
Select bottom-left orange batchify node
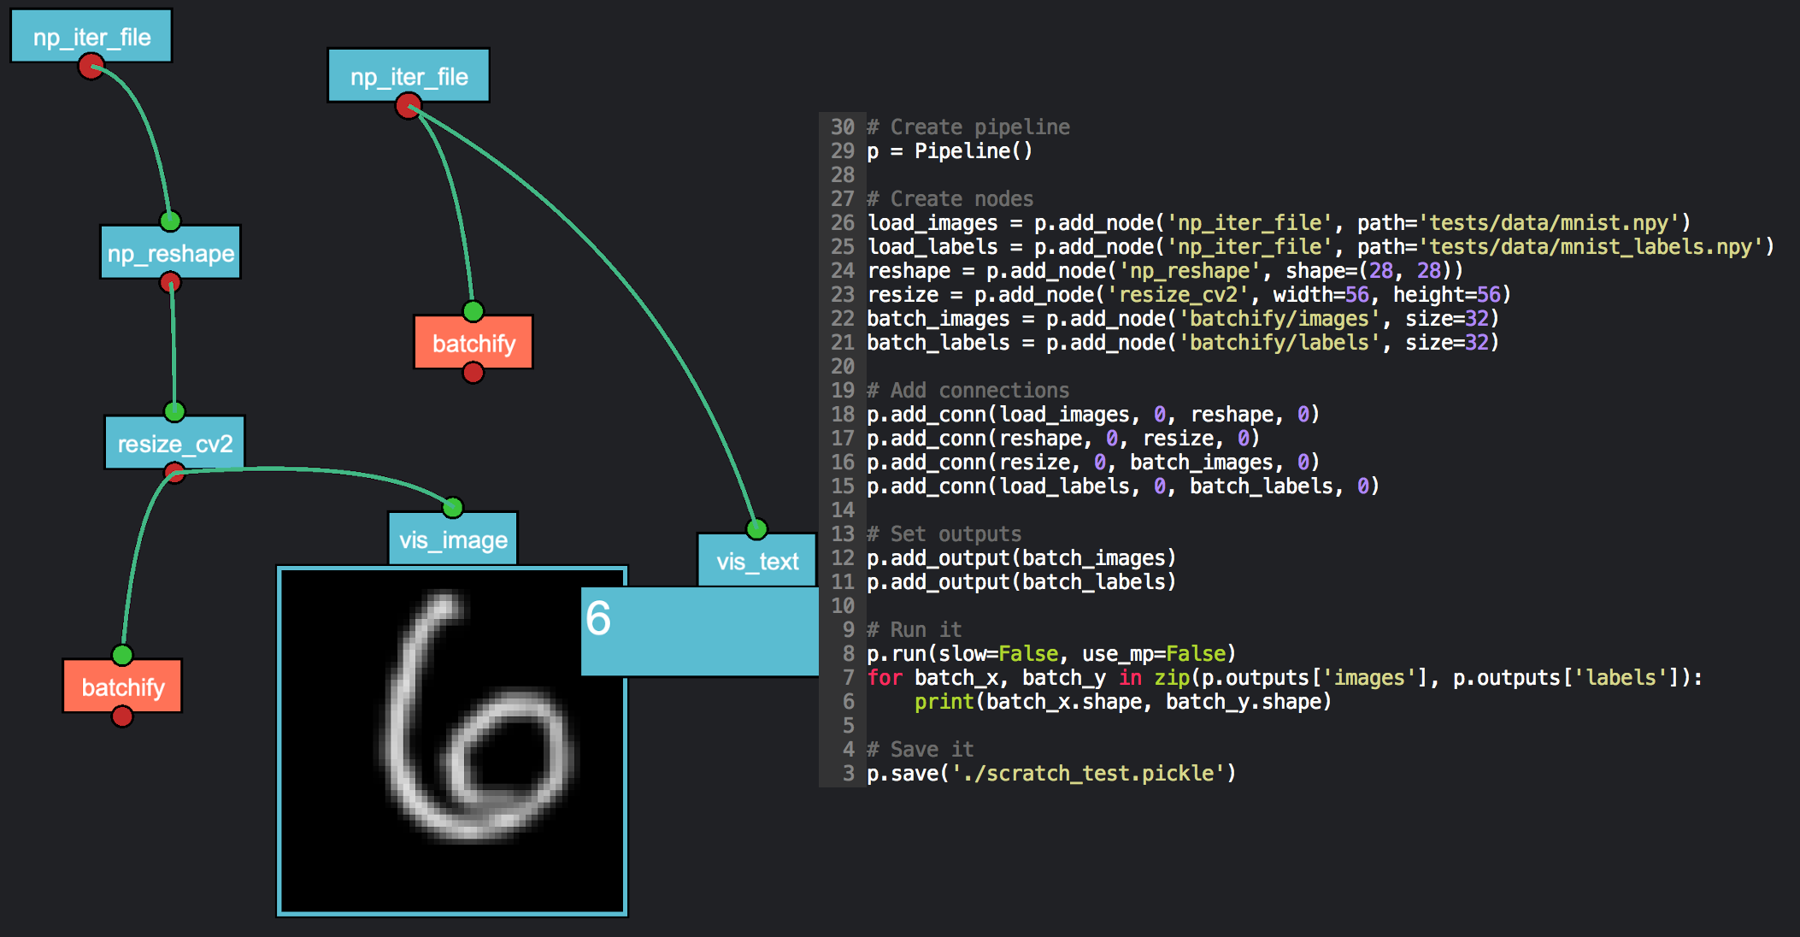[x=122, y=687]
